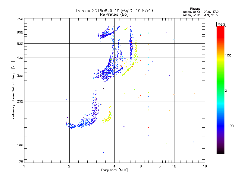The height and width of the screenshot is (181, 241).
Task: Click the colorbar tick label "0"
Action: pos(226,91)
